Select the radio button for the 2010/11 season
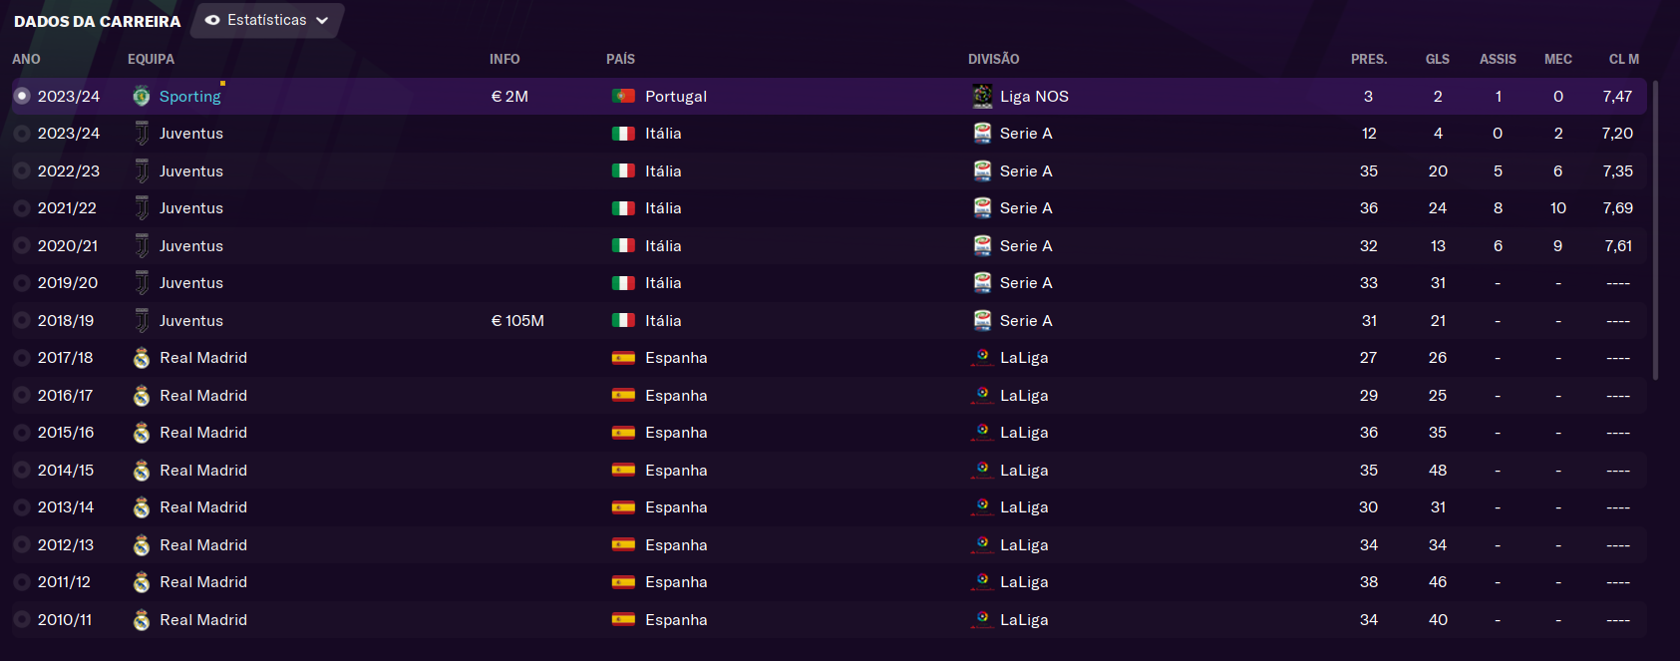The height and width of the screenshot is (661, 1680). point(21,619)
